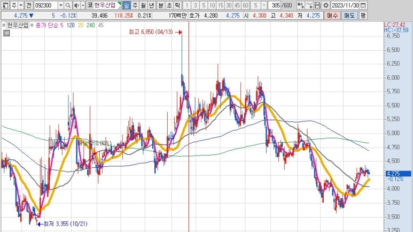Select the 15 interval button
The height and width of the screenshot is (232, 413).
[x=221, y=5]
